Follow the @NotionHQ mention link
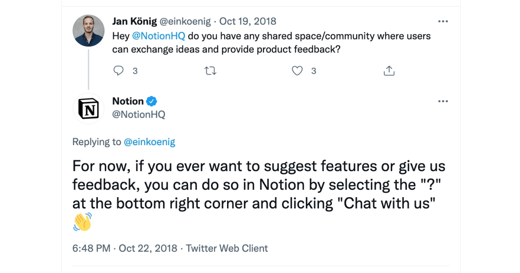This screenshot has width=520, height=273. point(159,36)
